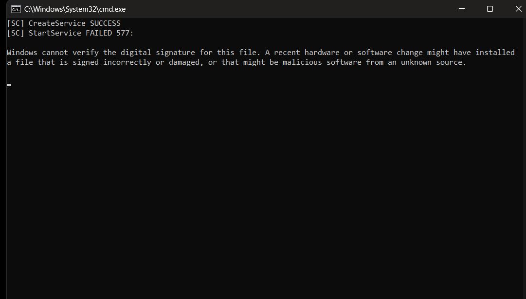Viewport: 526px width, 299px height.
Task: Click the word SUCCESS in the output
Action: (103, 23)
